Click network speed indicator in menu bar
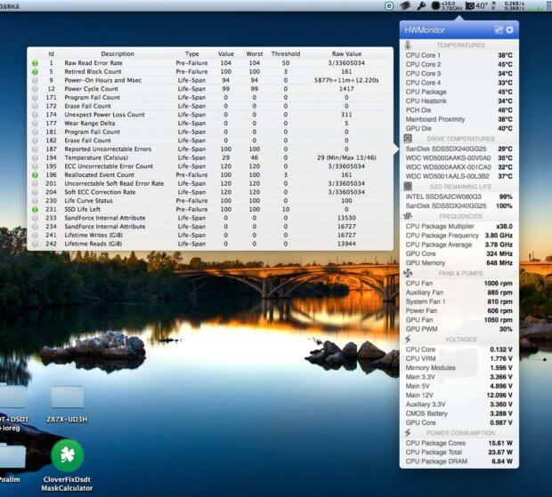This screenshot has width=552, height=497. point(513,5)
